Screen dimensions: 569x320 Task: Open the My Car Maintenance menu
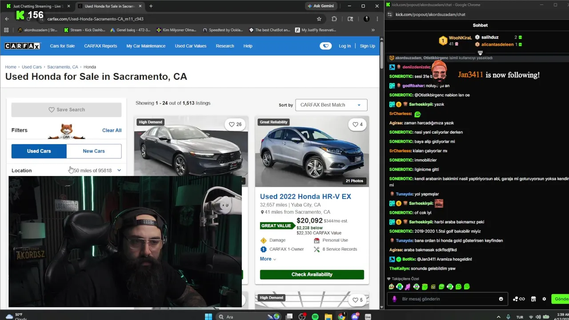(146, 46)
